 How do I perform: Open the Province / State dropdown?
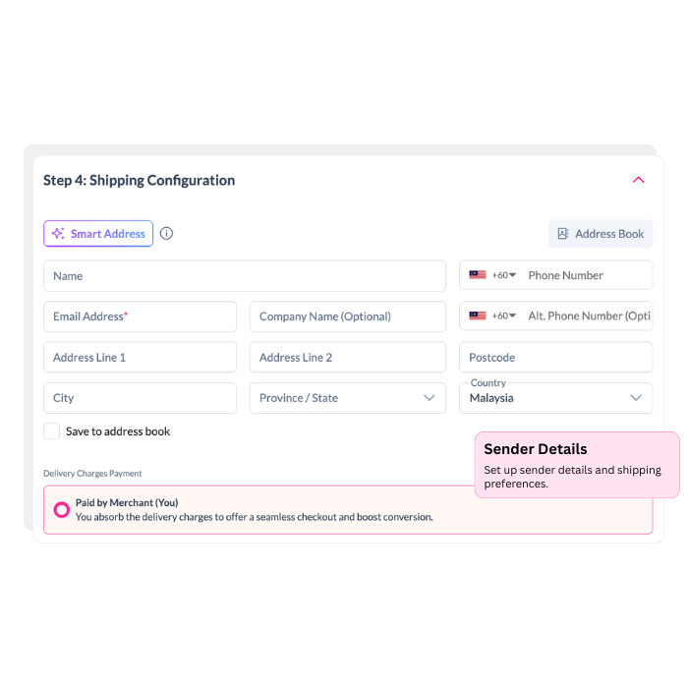click(429, 398)
